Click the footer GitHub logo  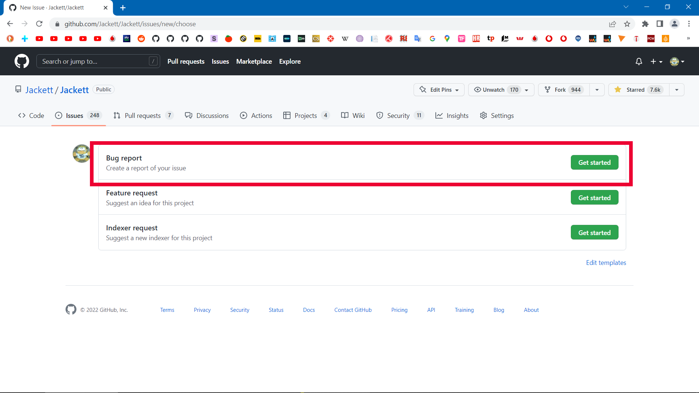(x=71, y=310)
